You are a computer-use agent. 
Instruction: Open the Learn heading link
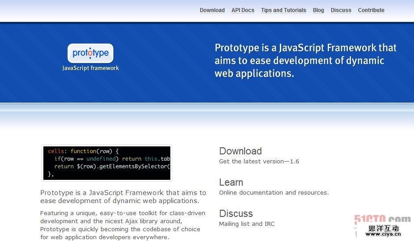[x=231, y=183]
